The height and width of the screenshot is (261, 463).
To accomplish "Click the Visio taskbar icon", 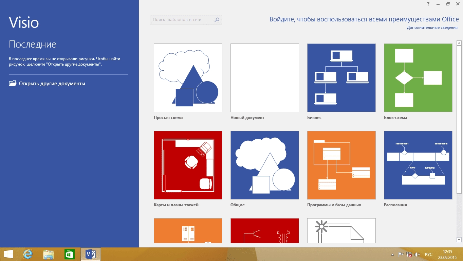I will point(91,254).
